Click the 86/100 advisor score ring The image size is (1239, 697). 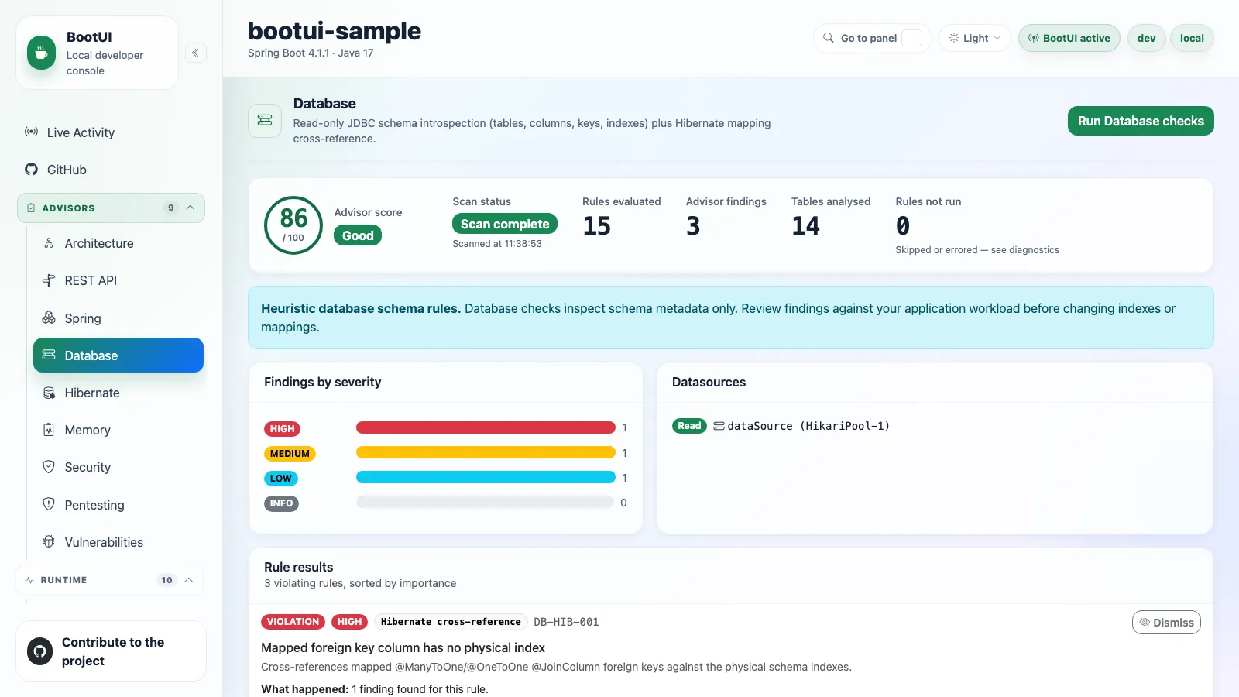(x=293, y=225)
